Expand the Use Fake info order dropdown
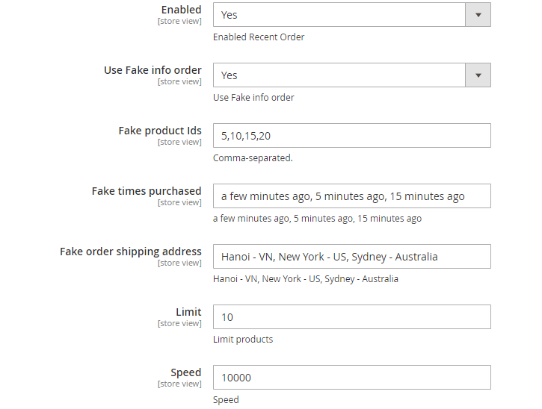 click(x=340, y=75)
